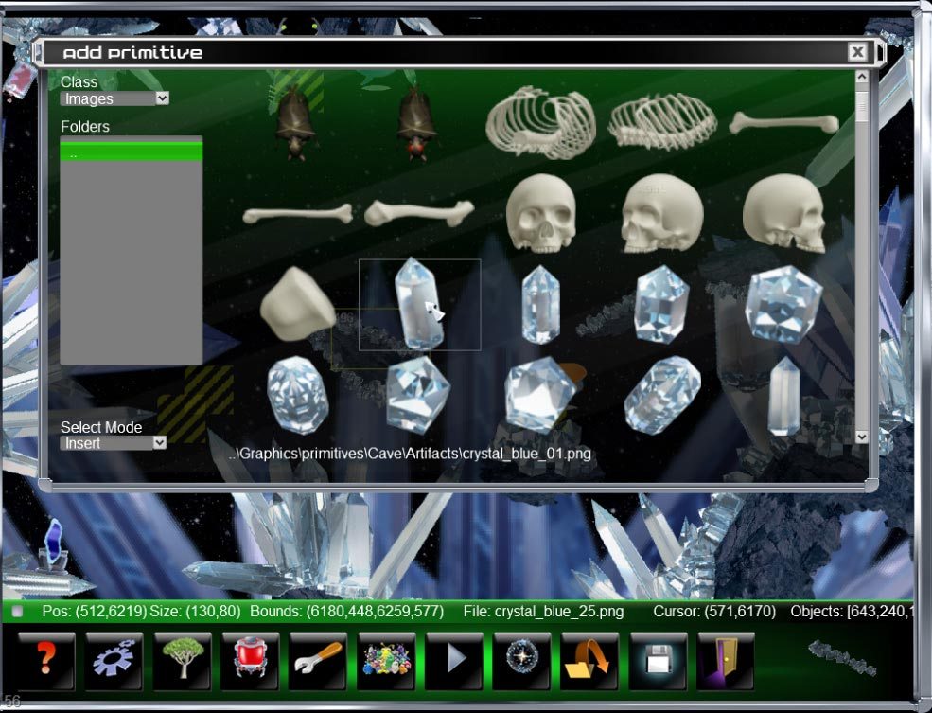Expand the Select Mode dropdown showing Insert

pos(114,443)
